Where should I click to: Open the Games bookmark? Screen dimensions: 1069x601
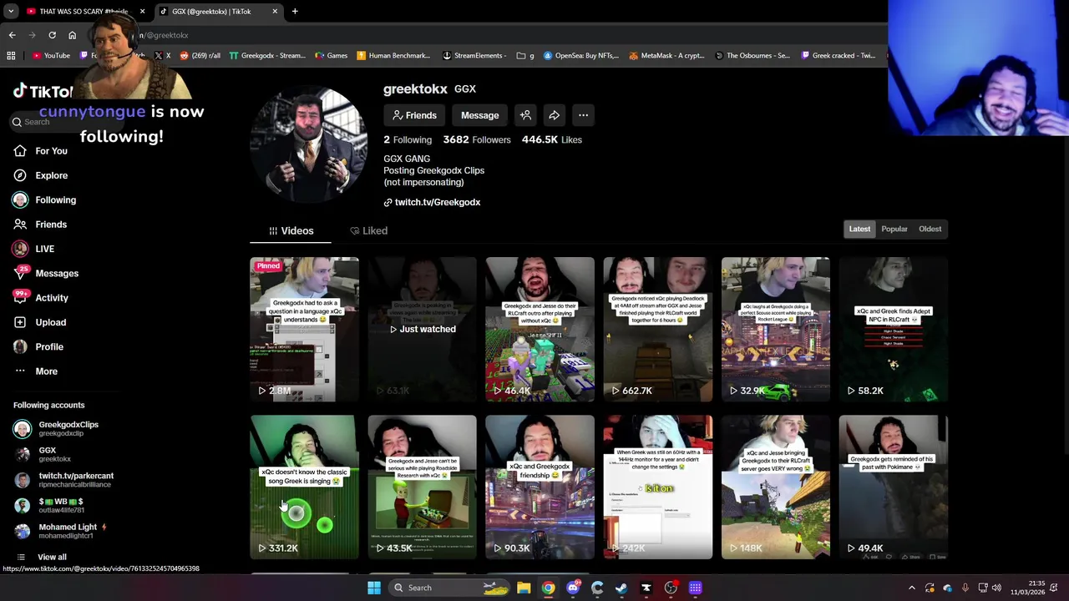332,55
